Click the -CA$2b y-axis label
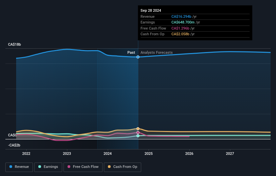The image size is (276, 176). [x=14, y=145]
